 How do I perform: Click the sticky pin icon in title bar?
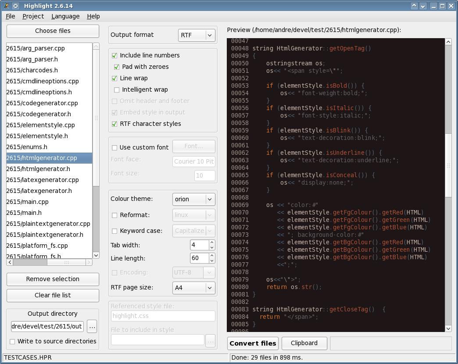pos(16,6)
